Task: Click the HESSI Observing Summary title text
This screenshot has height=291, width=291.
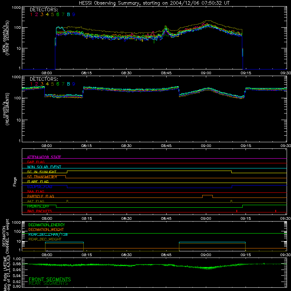Action: click(154, 3)
